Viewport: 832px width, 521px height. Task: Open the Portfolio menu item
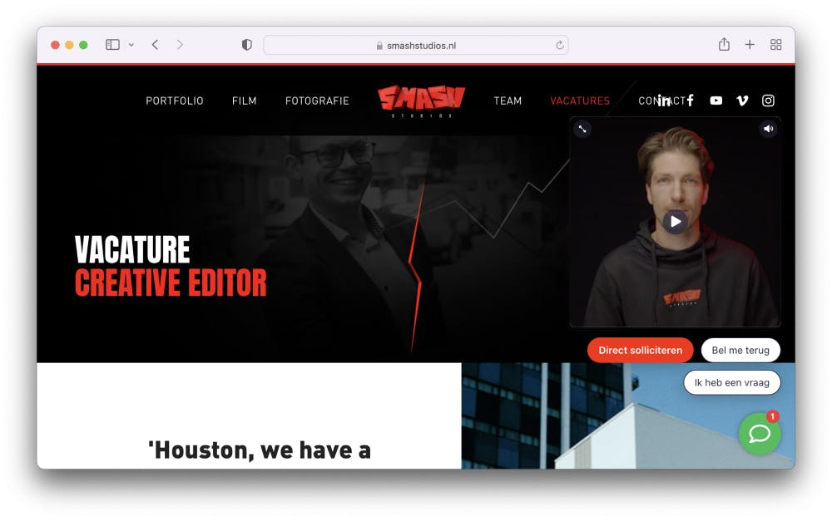pyautogui.click(x=175, y=101)
